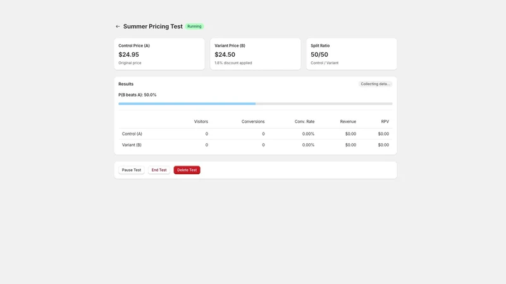Click the Split Ratio label

320,45
